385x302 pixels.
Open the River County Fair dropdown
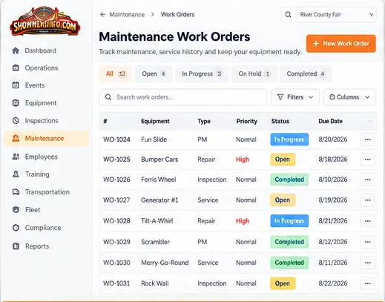click(x=336, y=15)
